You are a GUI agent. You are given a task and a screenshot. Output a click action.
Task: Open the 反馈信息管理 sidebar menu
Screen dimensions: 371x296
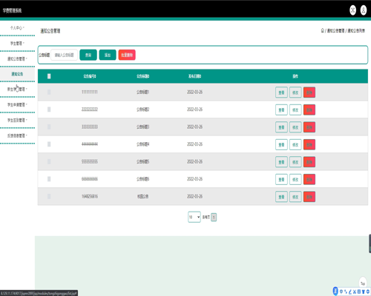coord(17,135)
